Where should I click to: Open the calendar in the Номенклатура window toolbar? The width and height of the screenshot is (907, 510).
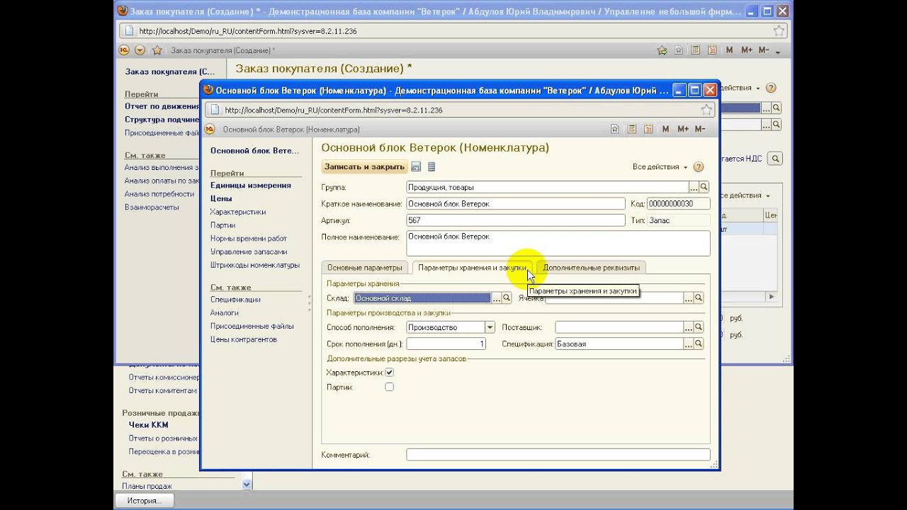[648, 129]
